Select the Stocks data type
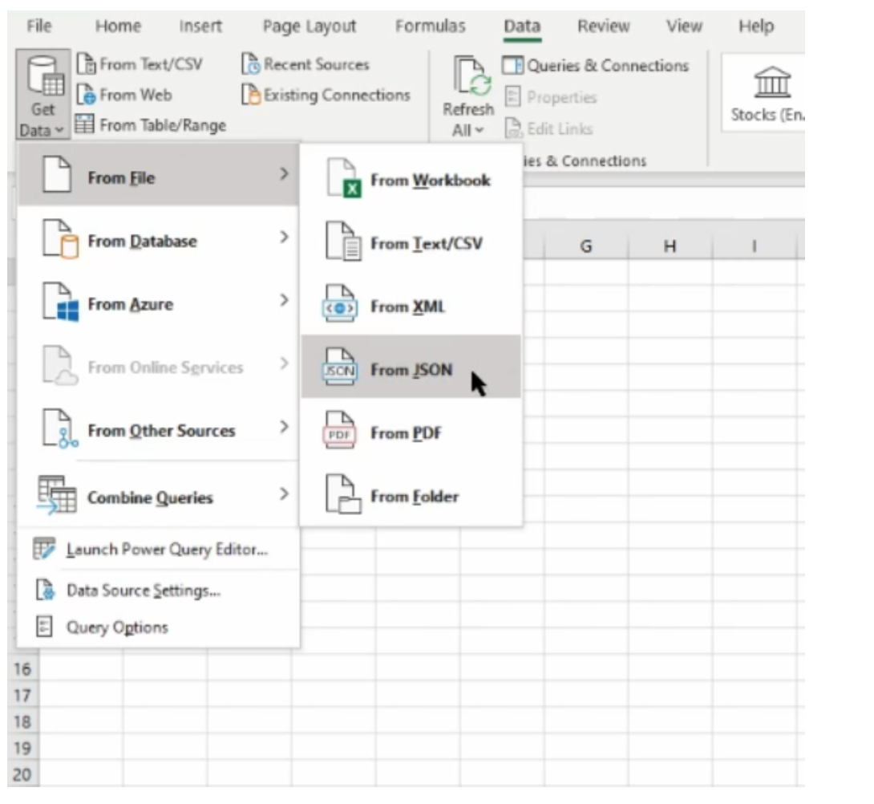 pyautogui.click(x=764, y=93)
